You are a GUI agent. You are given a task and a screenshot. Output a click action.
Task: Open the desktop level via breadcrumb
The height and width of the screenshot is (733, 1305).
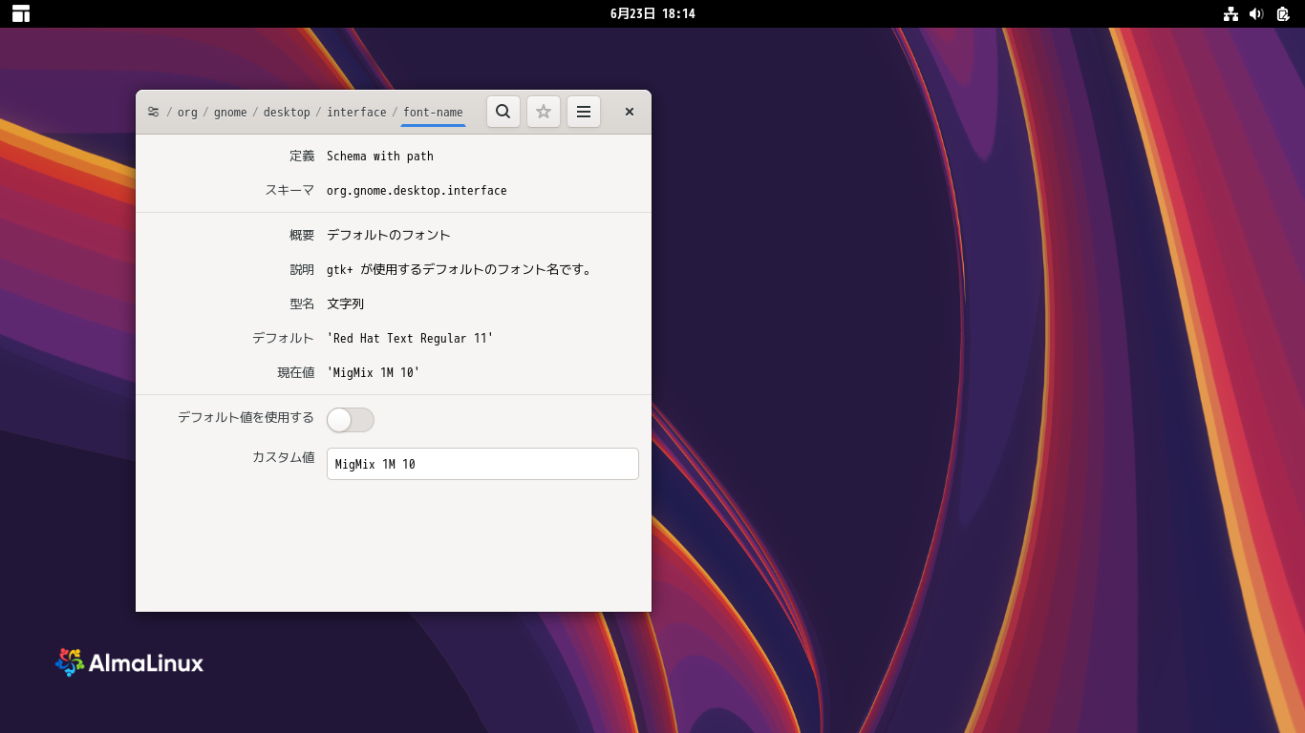tap(287, 112)
